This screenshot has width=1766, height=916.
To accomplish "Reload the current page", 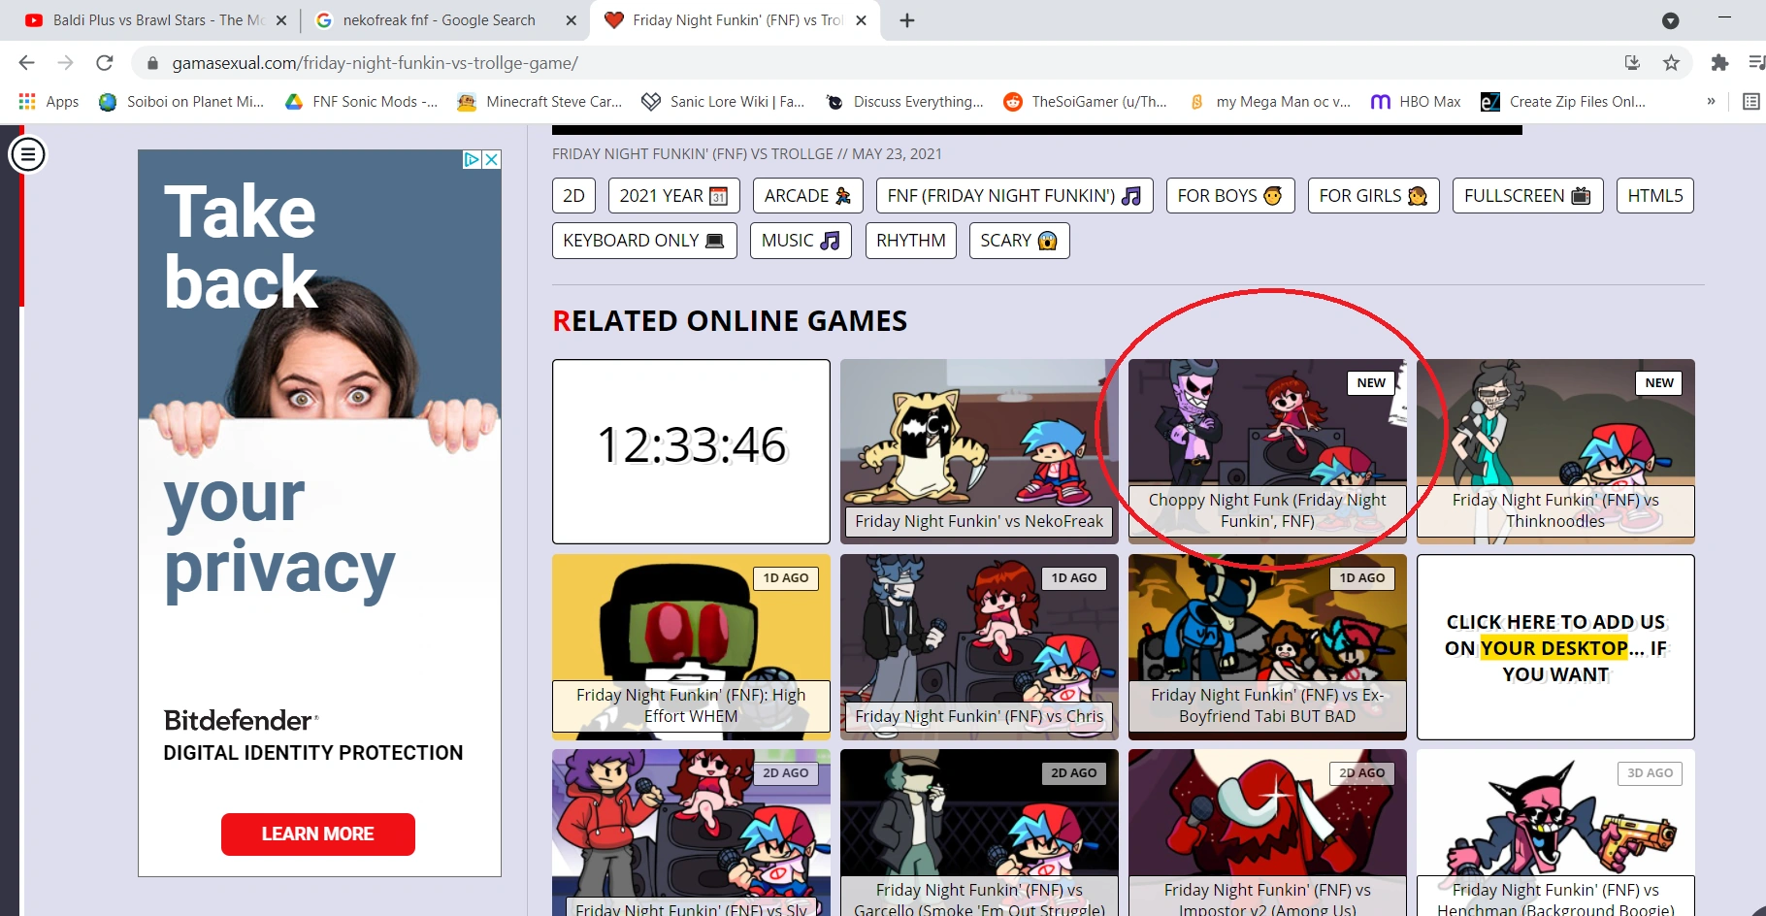I will click(x=105, y=63).
